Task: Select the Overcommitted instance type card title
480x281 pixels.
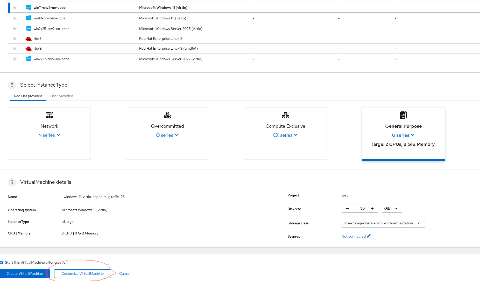Action: click(x=167, y=126)
